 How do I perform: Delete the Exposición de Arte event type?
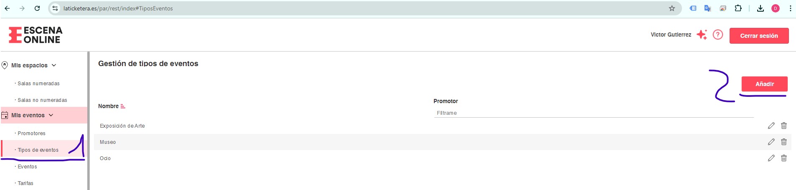click(784, 126)
